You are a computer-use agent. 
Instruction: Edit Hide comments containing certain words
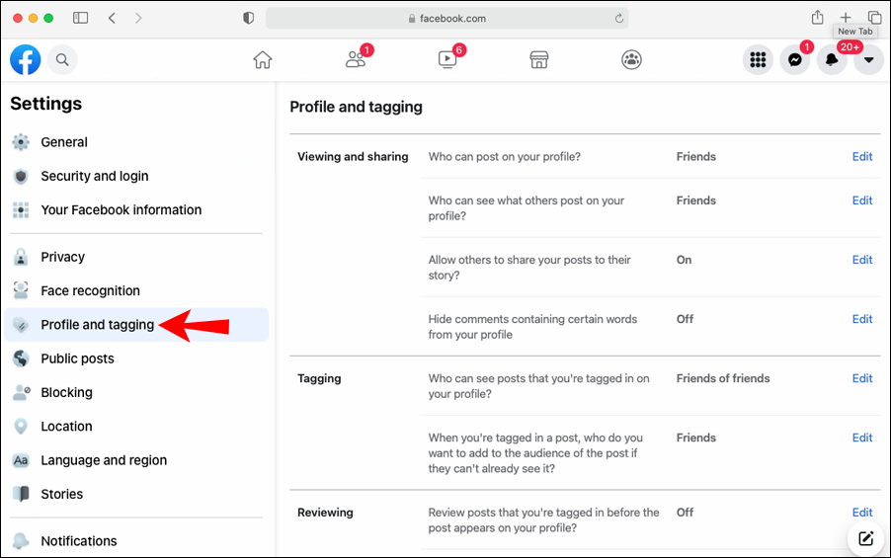coord(862,319)
